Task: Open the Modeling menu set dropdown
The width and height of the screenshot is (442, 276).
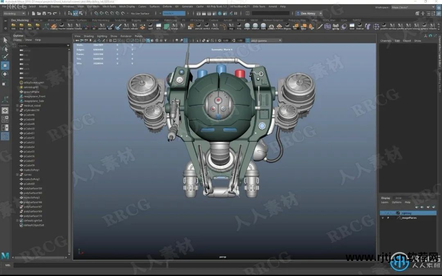Action: (x=15, y=13)
